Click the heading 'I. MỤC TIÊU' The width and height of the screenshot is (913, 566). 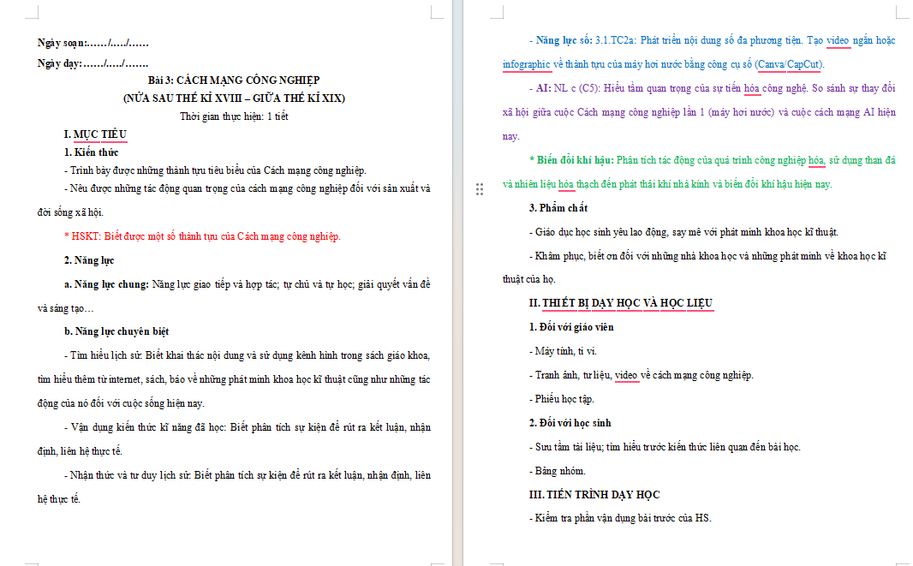click(x=95, y=134)
